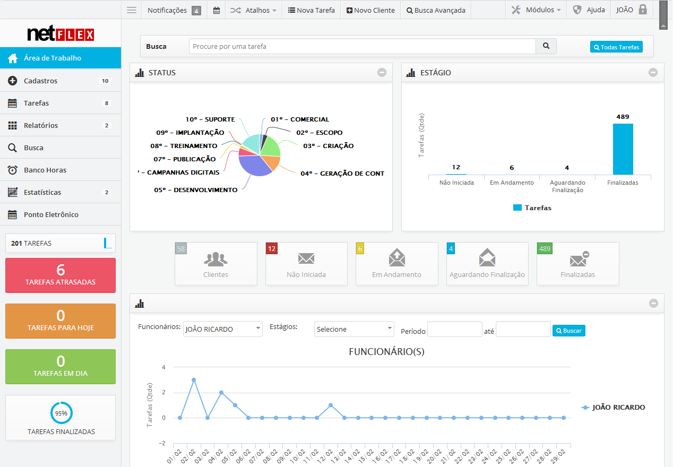Open the Não Iniciada envelope tile

pos(306,264)
